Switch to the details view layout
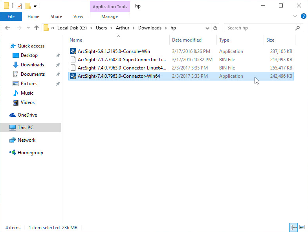 (293, 227)
